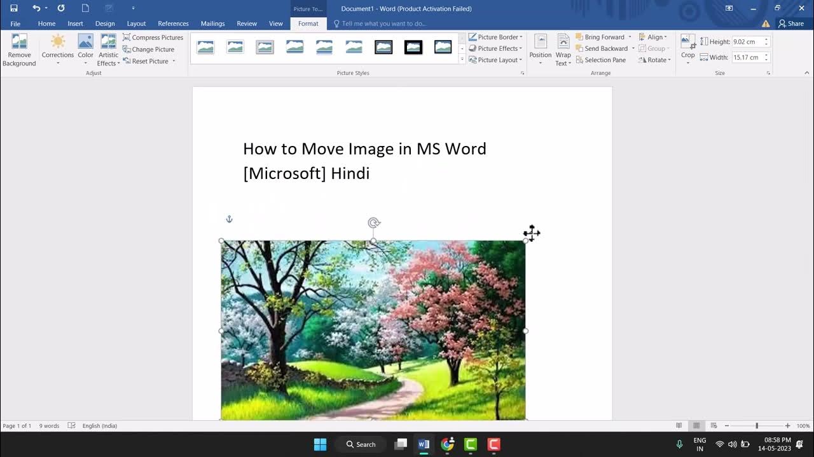814x457 pixels.
Task: Adjust the zoom slider in status bar
Action: coord(757,426)
